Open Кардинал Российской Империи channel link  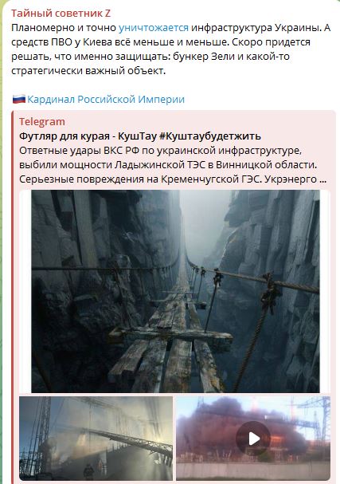(106, 100)
